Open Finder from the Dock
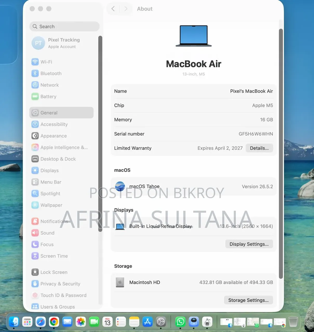 point(14,322)
